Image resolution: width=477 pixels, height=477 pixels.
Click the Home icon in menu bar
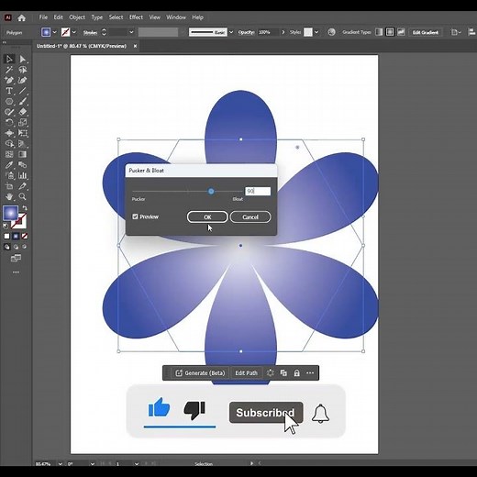[x=21, y=17]
